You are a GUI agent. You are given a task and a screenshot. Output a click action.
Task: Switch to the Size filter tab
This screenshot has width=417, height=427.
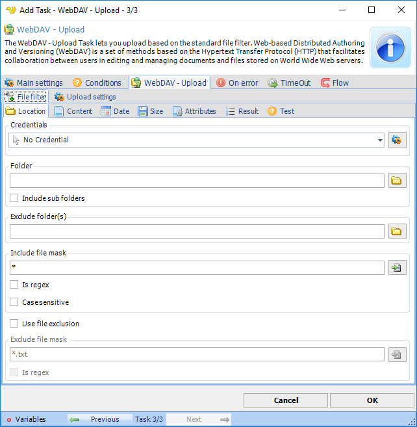pos(151,111)
